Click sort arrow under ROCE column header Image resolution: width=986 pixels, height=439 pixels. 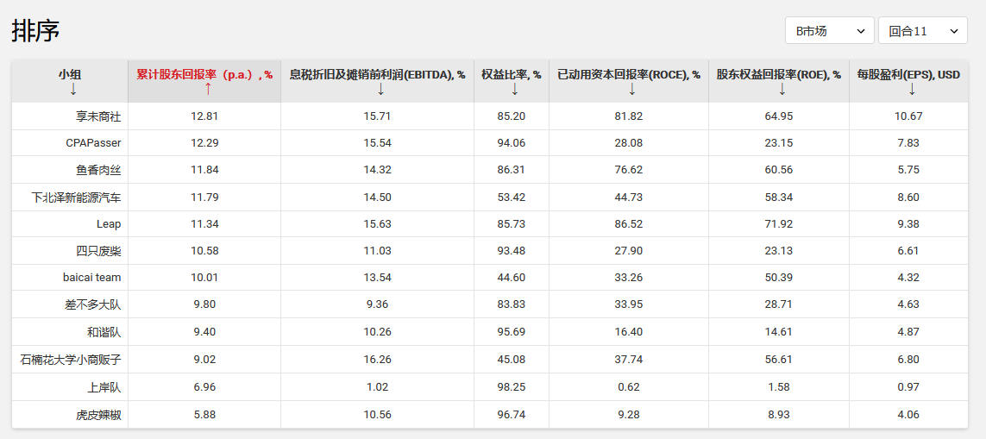pyautogui.click(x=631, y=89)
